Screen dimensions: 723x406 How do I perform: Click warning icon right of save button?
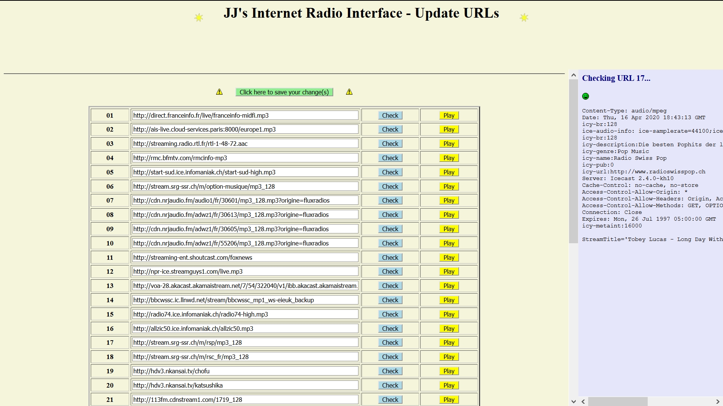(x=349, y=92)
